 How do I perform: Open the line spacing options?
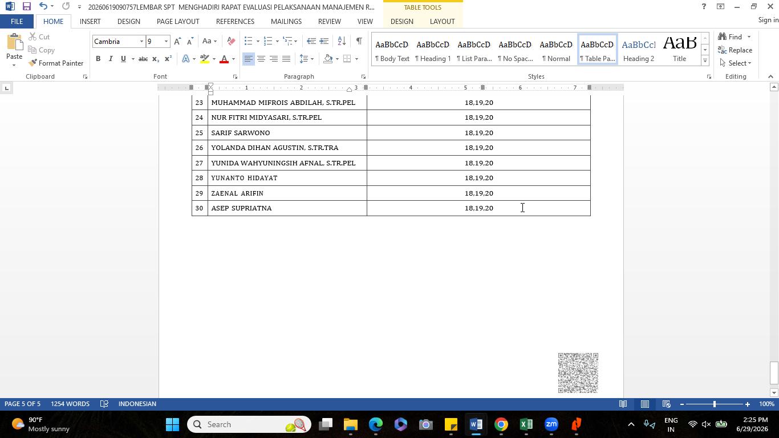click(x=307, y=59)
